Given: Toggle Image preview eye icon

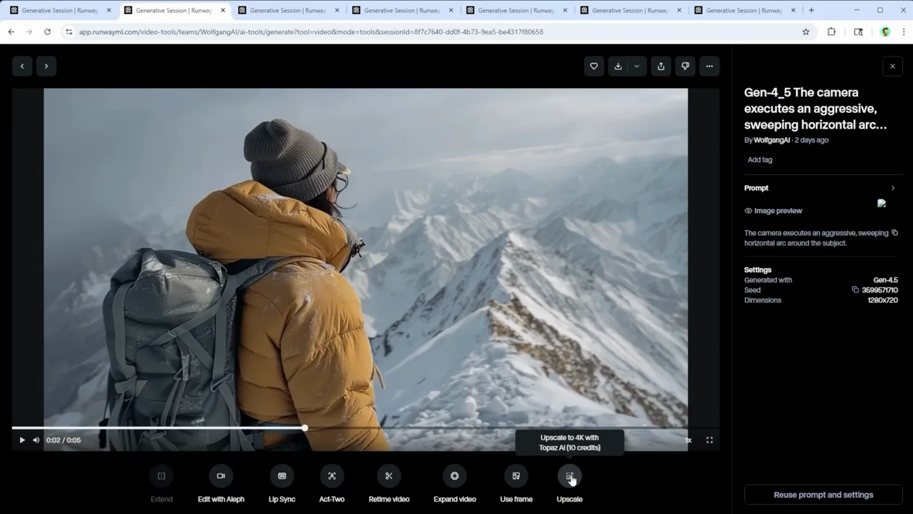Looking at the screenshot, I should tap(748, 211).
